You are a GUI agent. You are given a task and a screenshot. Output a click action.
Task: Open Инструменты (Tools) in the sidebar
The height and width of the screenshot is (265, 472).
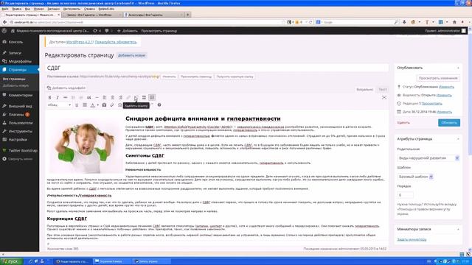20,131
